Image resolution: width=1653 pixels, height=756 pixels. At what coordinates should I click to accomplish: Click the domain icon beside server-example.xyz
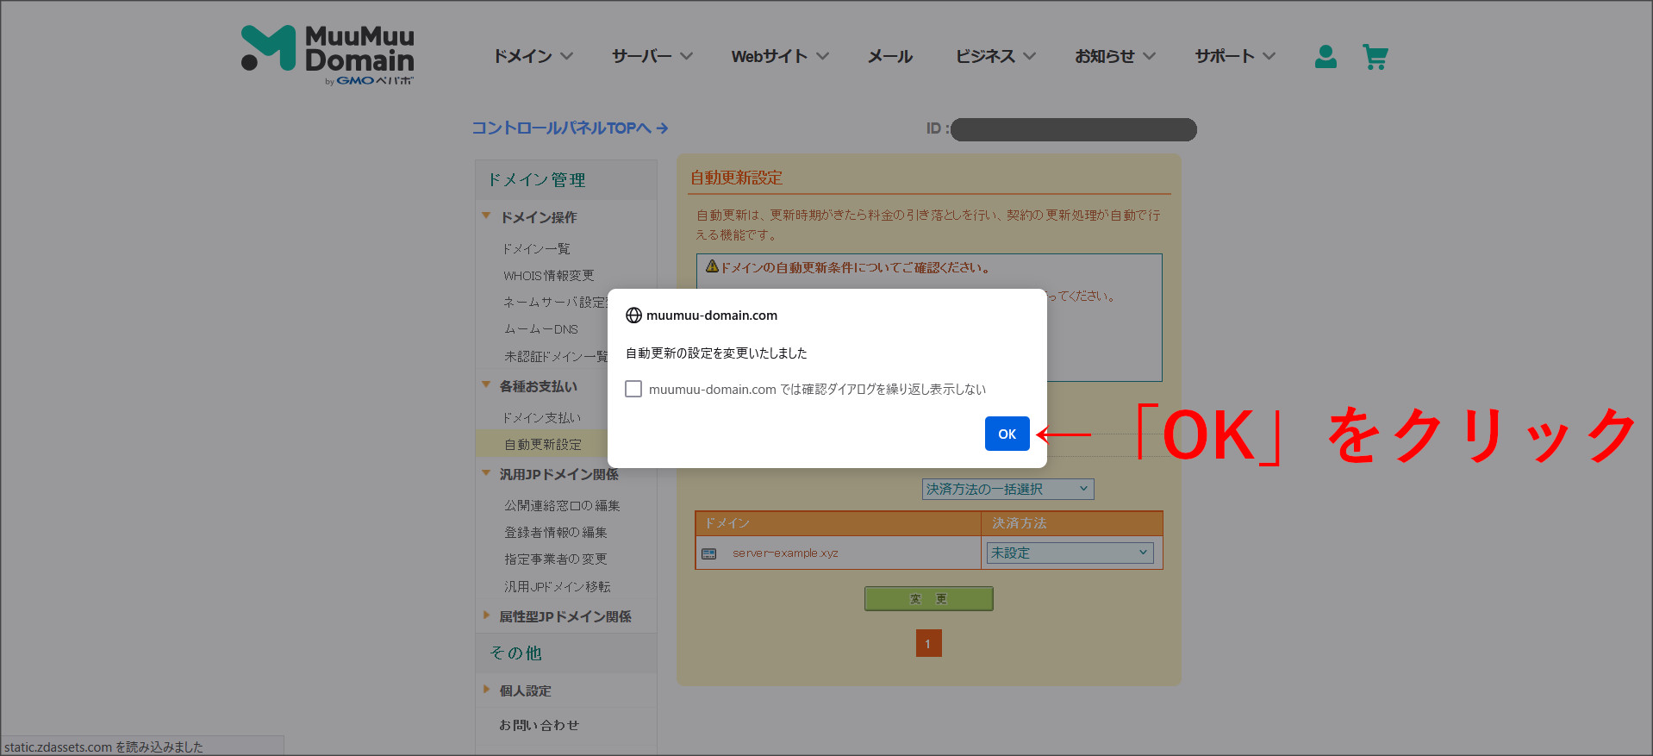pyautogui.click(x=708, y=553)
